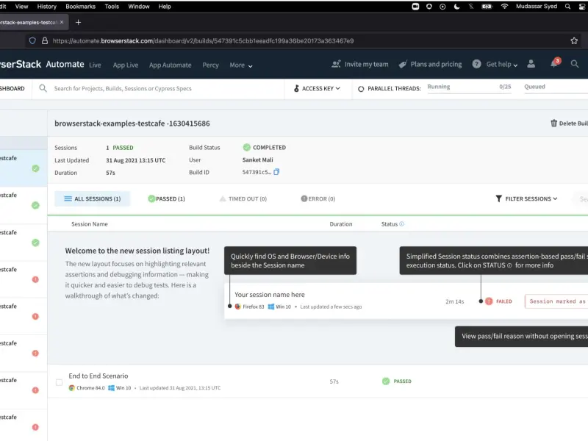Go to the Live product link
Image resolution: width=588 pixels, height=441 pixels.
point(95,65)
